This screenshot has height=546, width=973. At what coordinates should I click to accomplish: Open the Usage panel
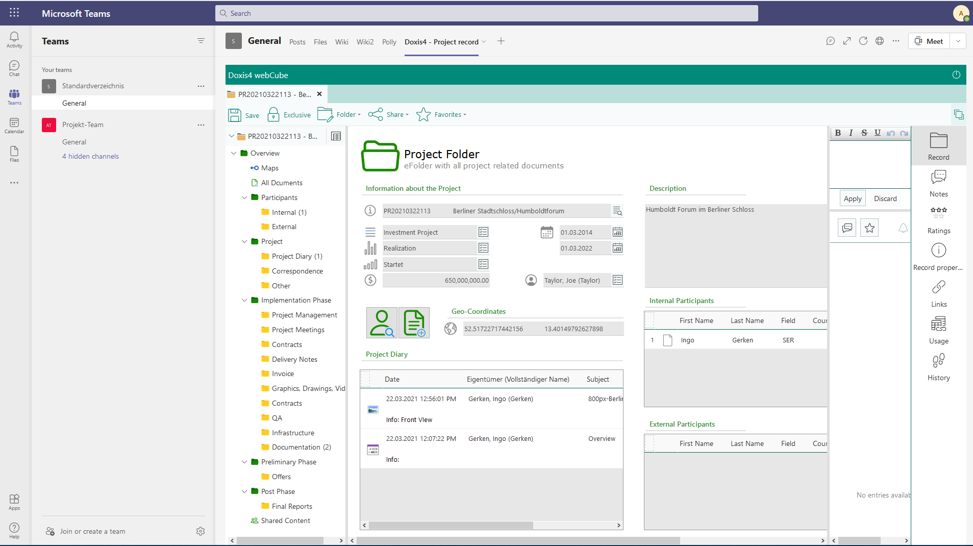[x=938, y=331]
